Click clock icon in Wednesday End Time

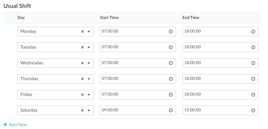click(x=253, y=63)
